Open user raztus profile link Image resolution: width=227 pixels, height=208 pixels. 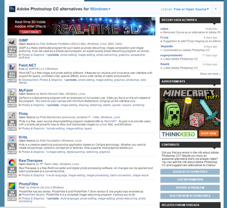pyautogui.click(x=164, y=29)
